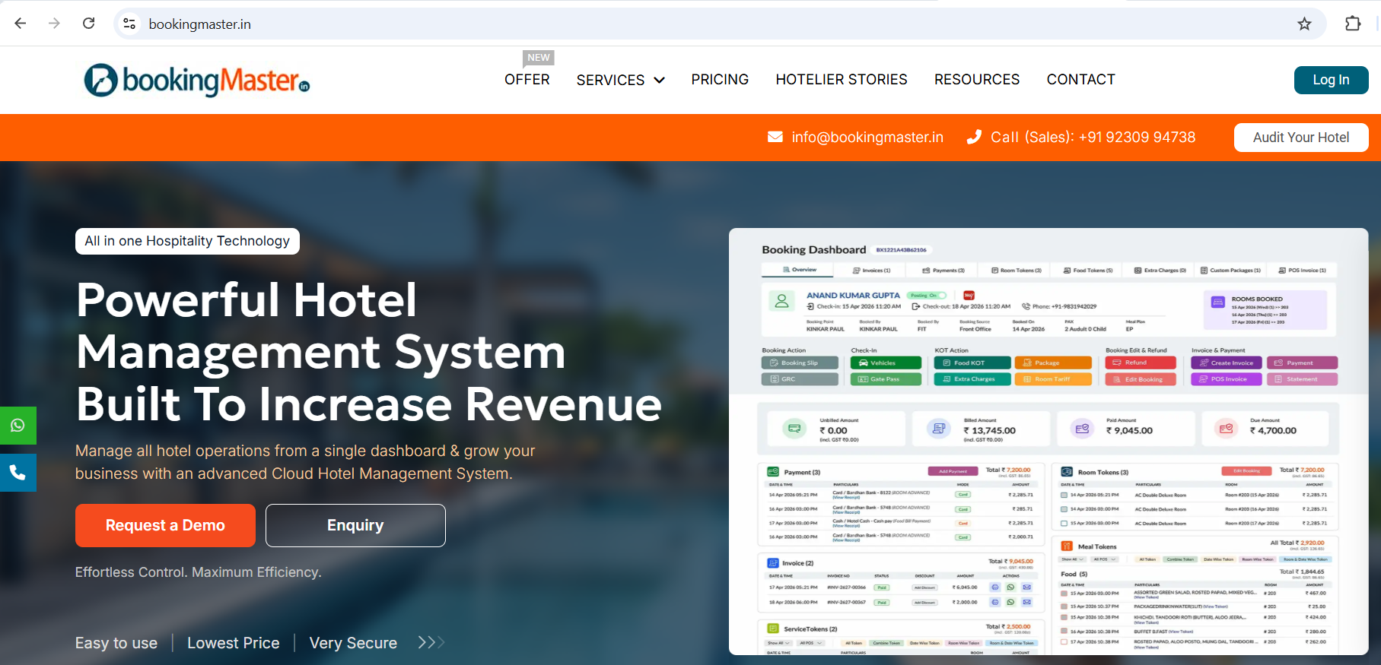This screenshot has height=665, width=1381.
Task: Open the POS Invoice (1) dashboard tab
Action: point(1303,271)
